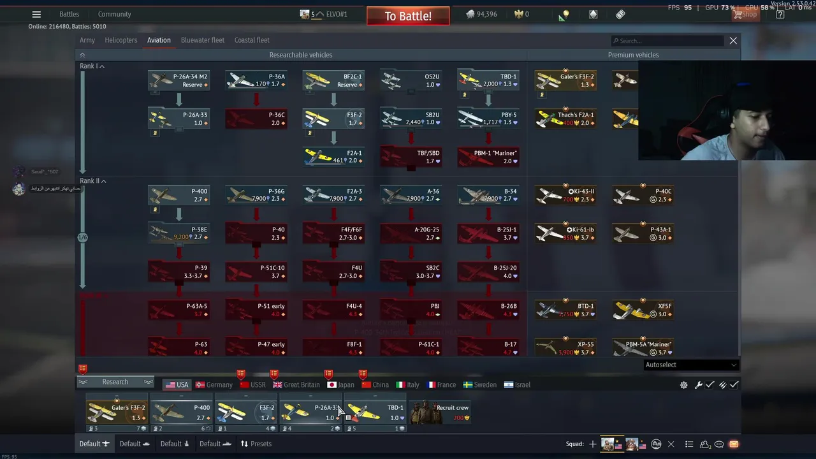Select premium Ki-61-Ib aircraft
This screenshot has width=816, height=459.
565,233
